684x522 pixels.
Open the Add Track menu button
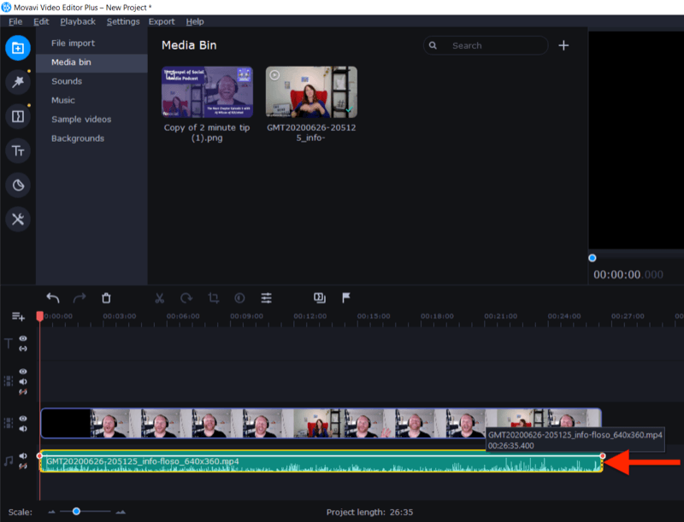(x=18, y=316)
